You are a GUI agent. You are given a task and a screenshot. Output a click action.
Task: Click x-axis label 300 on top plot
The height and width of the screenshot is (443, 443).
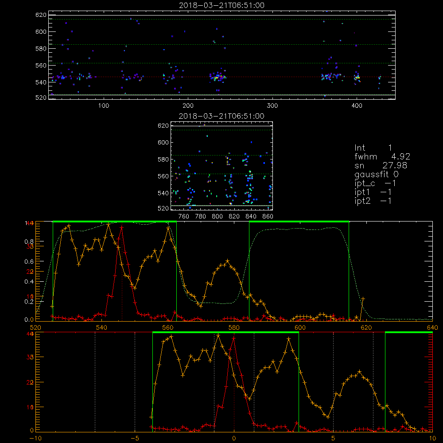(272, 106)
